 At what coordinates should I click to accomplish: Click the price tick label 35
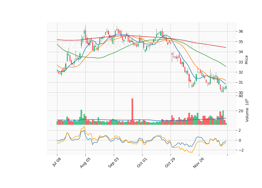coord(241,41)
